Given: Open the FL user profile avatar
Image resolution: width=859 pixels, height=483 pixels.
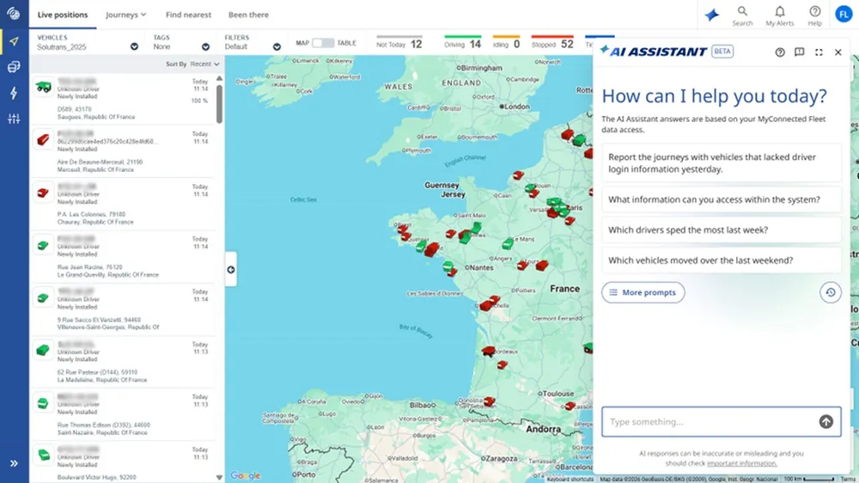Looking at the screenshot, I should click(844, 15).
